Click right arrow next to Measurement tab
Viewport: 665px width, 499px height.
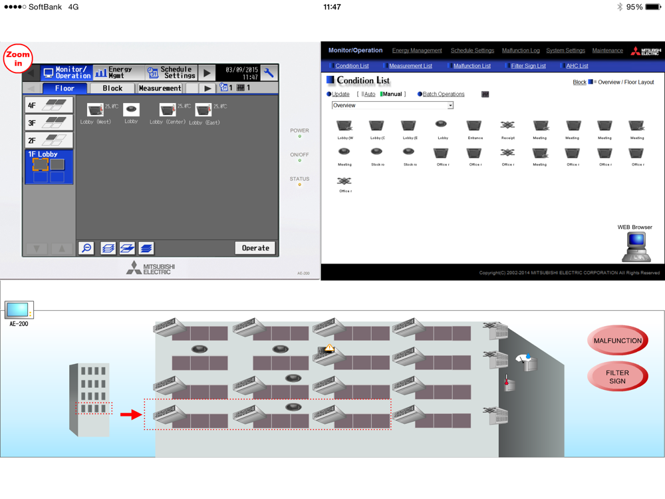[207, 88]
